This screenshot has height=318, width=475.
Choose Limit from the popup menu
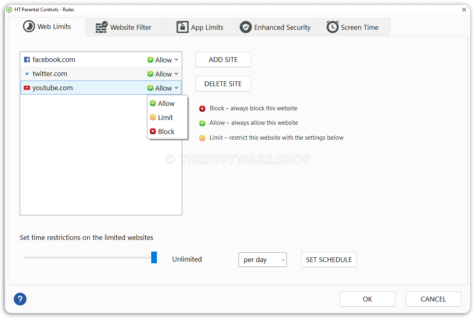167,117
